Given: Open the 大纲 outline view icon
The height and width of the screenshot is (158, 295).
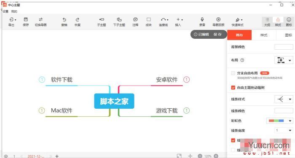Looking at the screenshot, I should 267,19.
